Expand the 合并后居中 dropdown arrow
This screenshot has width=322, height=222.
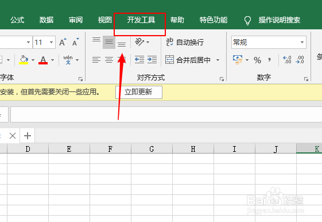click(218, 60)
